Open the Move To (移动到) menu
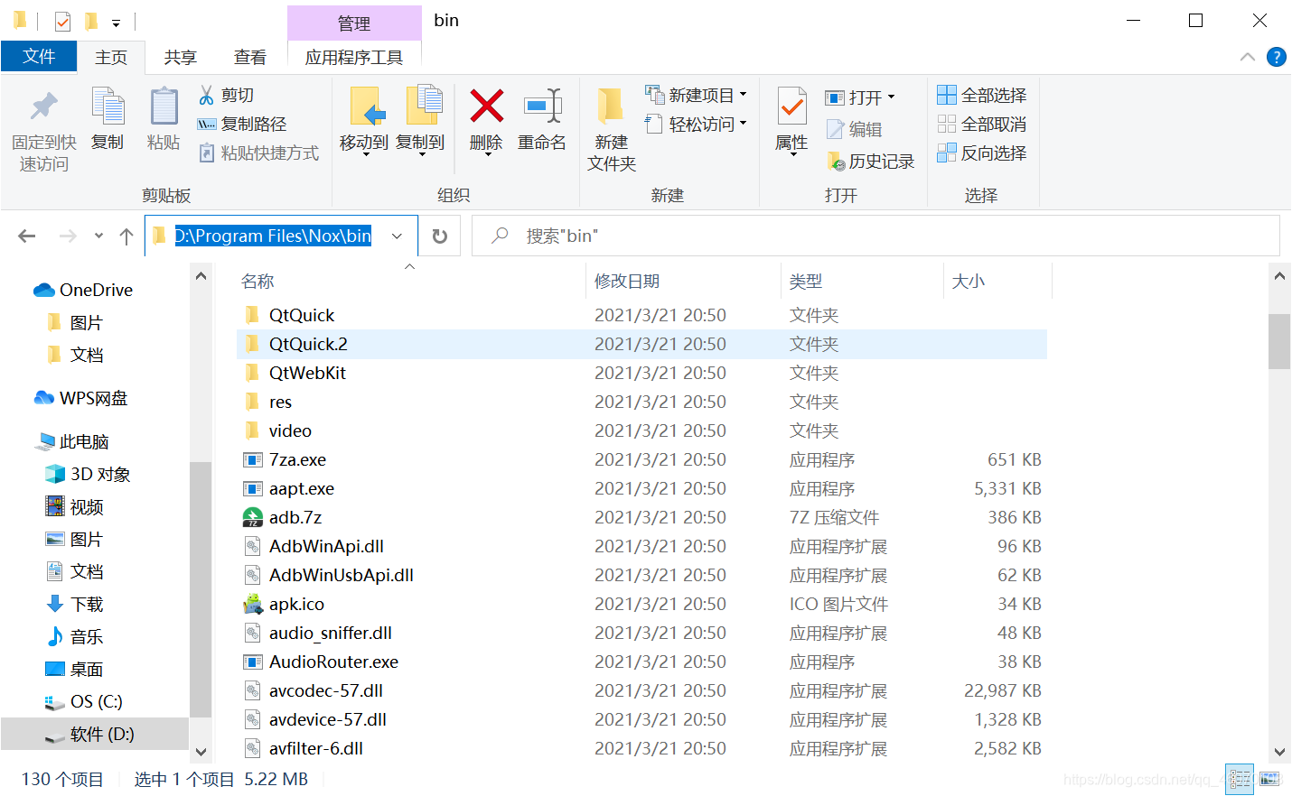Screen dimensions: 1292x796 coord(364,121)
